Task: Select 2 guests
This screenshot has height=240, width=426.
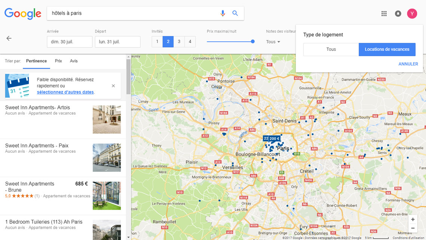Action: click(168, 42)
